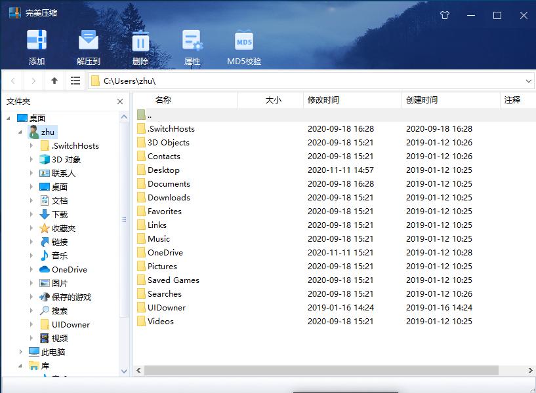Screen dimensions: 536x393
Task: Expand the 下载 tree node
Action: [x=31, y=214]
